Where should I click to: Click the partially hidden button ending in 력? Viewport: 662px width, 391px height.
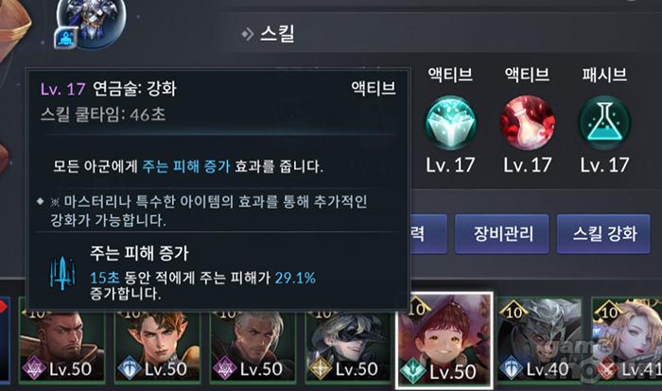pos(427,233)
